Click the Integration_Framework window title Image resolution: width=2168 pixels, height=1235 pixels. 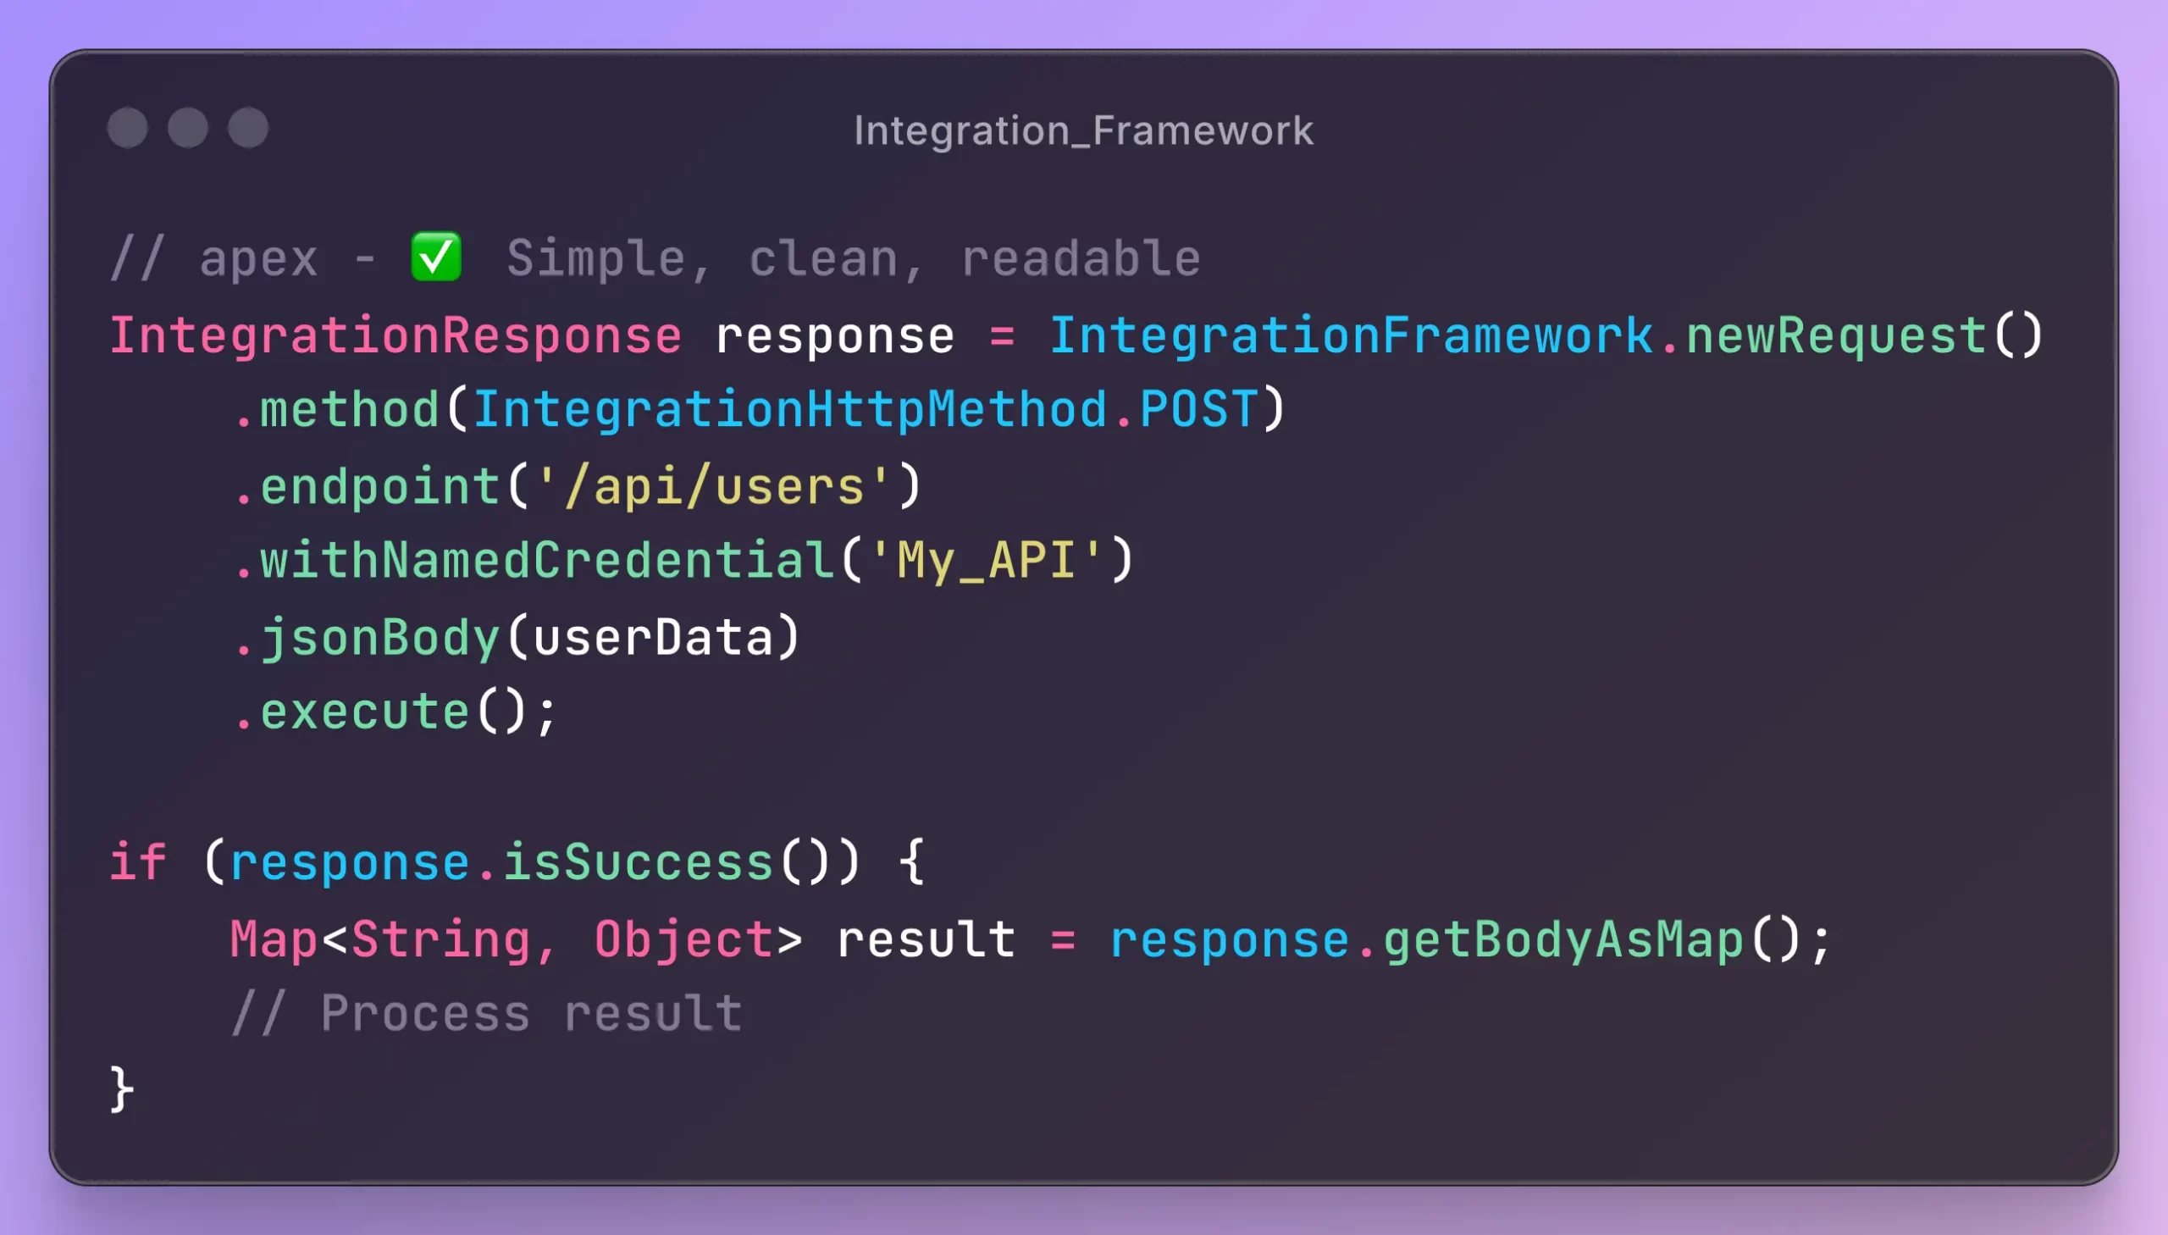(1082, 130)
